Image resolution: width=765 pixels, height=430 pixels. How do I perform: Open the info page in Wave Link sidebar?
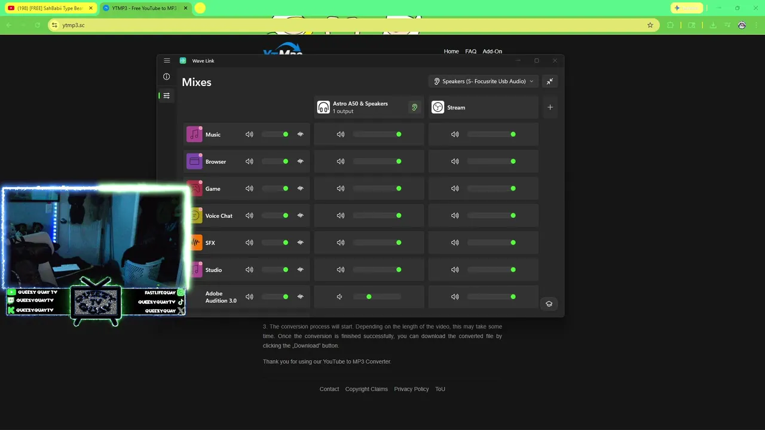point(167,76)
